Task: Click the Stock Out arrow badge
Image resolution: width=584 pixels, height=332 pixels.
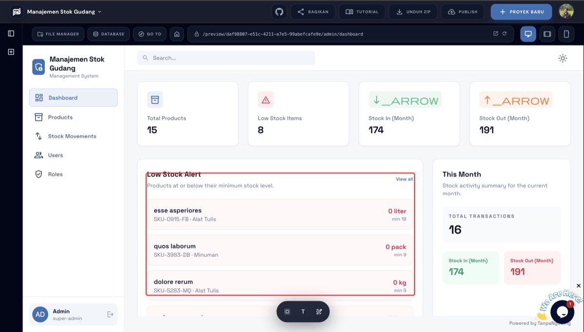Action: click(x=516, y=100)
